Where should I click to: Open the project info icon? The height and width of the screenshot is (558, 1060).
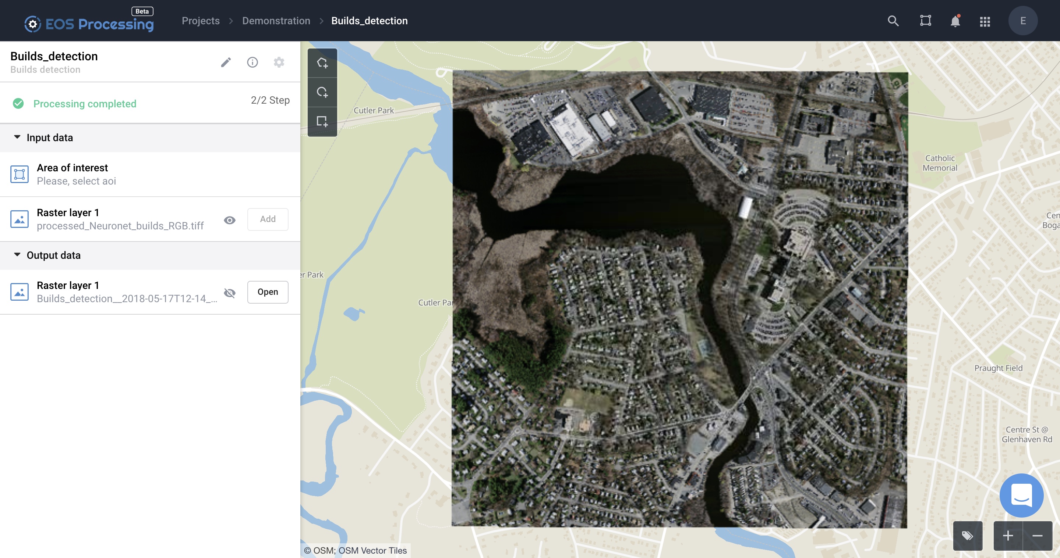tap(252, 62)
